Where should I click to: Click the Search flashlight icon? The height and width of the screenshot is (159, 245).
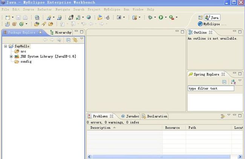tap(44, 24)
